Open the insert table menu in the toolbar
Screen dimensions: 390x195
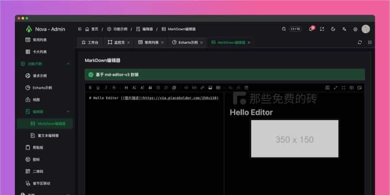tap(218, 88)
